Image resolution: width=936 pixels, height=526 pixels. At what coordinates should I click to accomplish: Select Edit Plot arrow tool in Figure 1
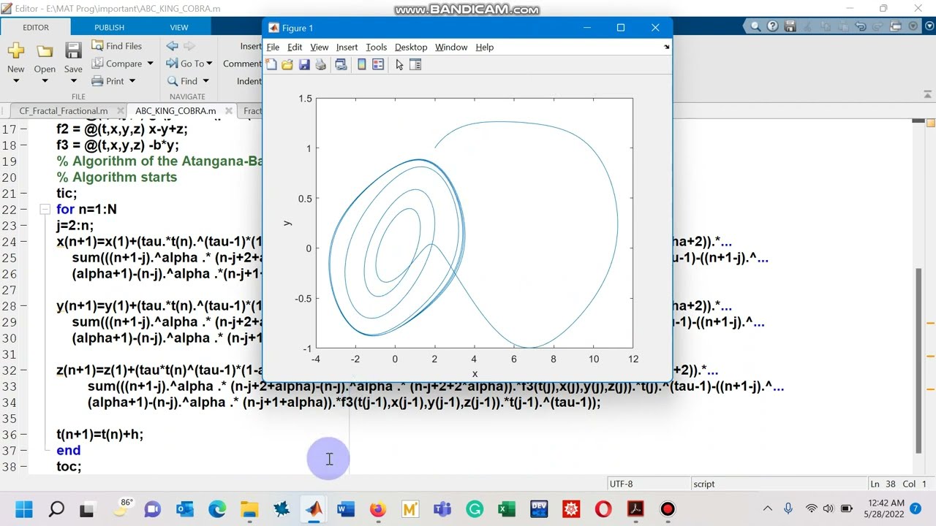click(399, 65)
